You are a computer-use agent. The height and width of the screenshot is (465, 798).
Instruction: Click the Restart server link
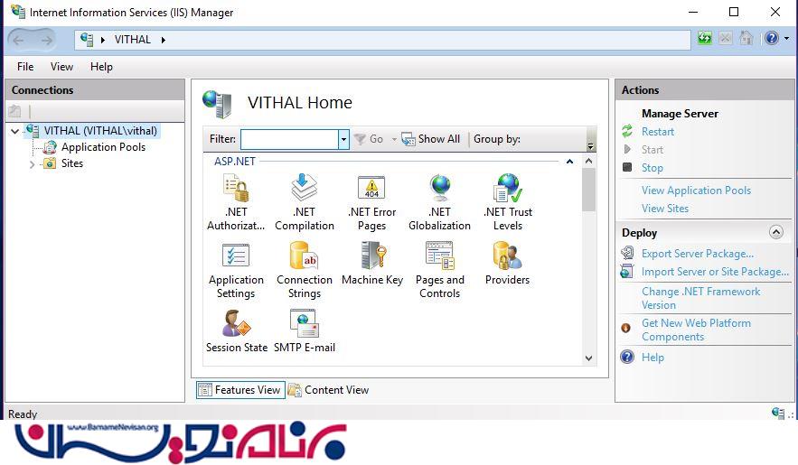[x=658, y=132]
